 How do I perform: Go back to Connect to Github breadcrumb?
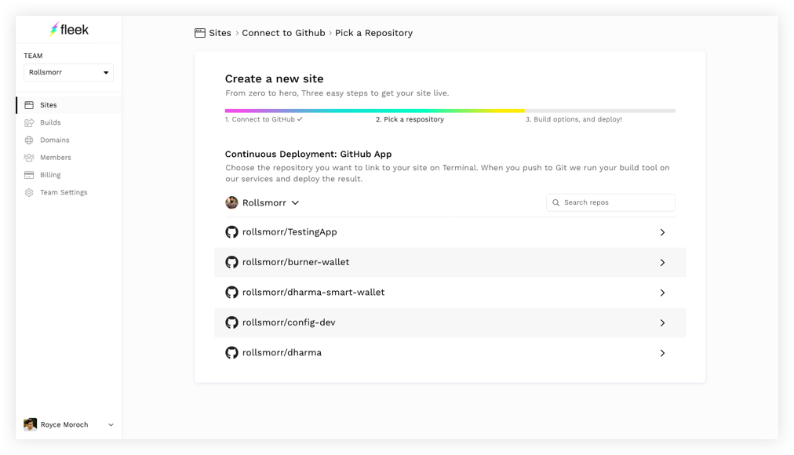coord(283,33)
